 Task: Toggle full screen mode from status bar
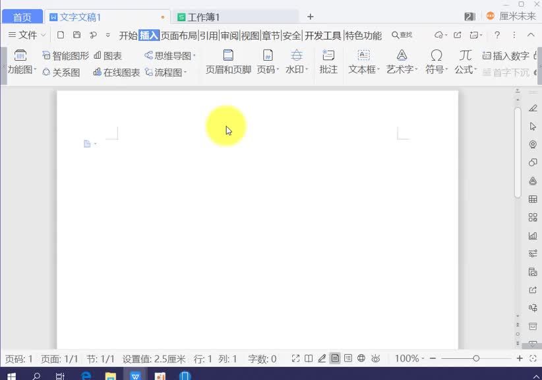coord(297,358)
